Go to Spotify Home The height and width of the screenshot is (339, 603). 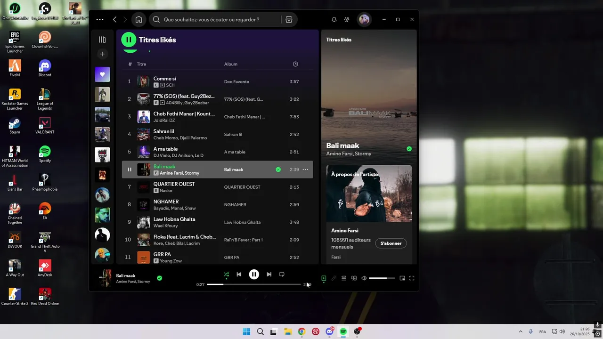139,20
